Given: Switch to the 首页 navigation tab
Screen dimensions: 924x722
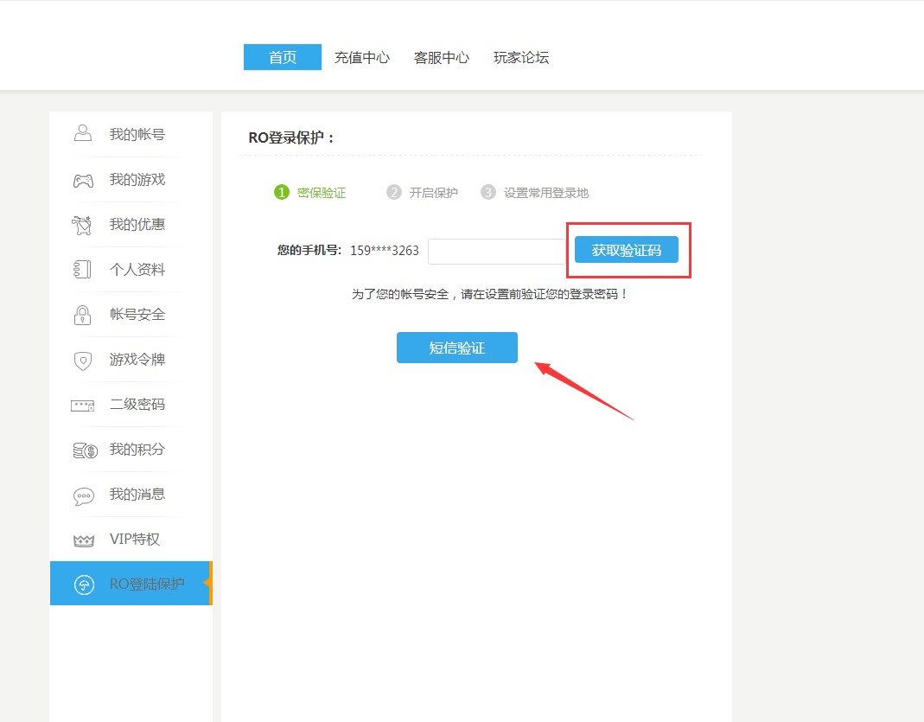Looking at the screenshot, I should point(283,57).
